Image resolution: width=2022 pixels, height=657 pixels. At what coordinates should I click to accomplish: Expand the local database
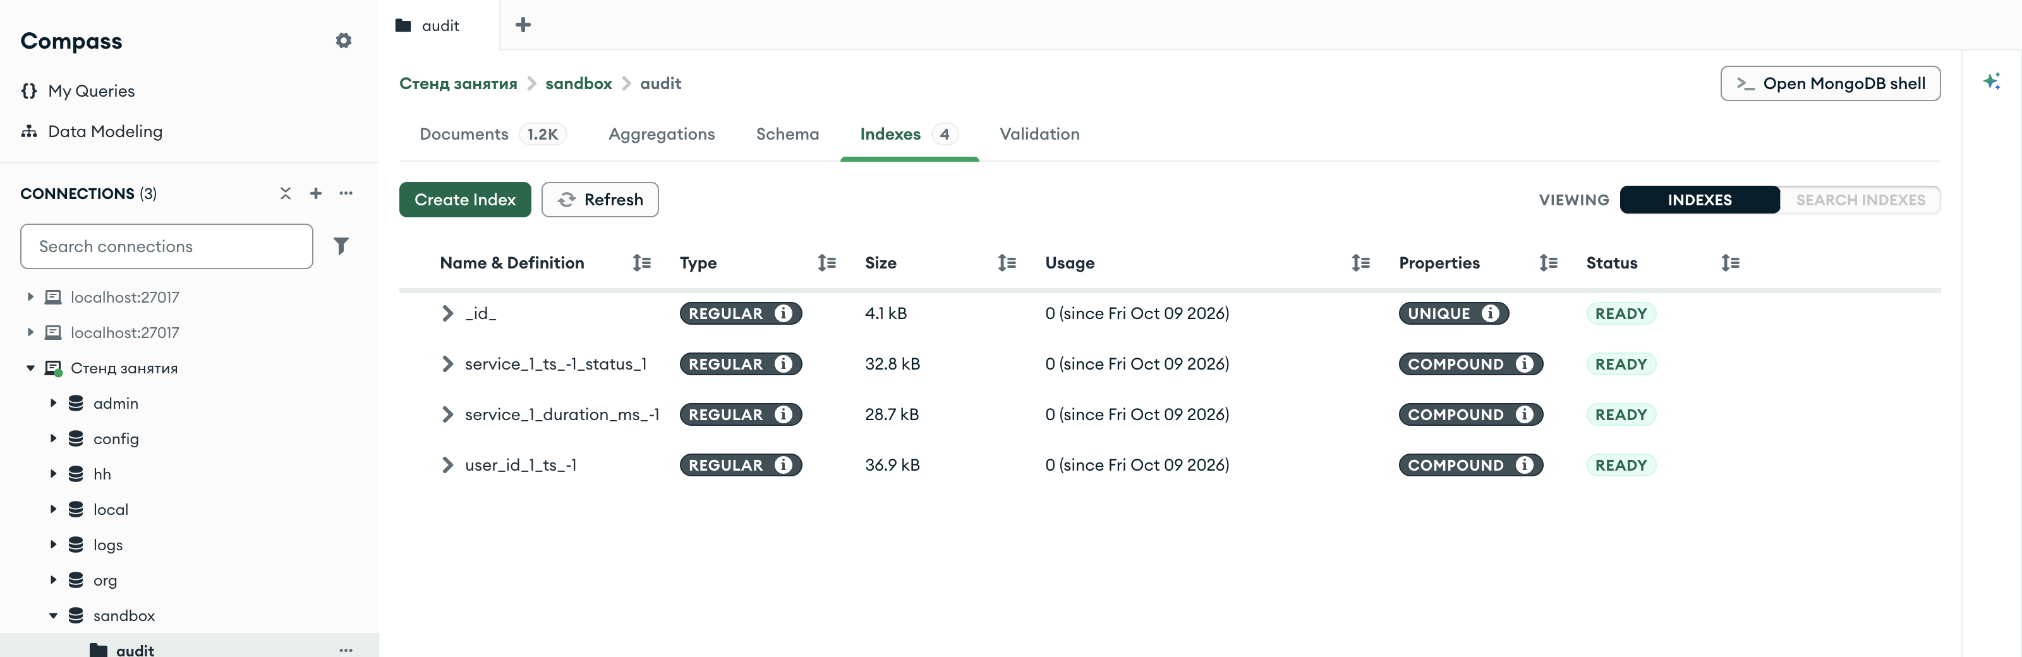[x=52, y=509]
